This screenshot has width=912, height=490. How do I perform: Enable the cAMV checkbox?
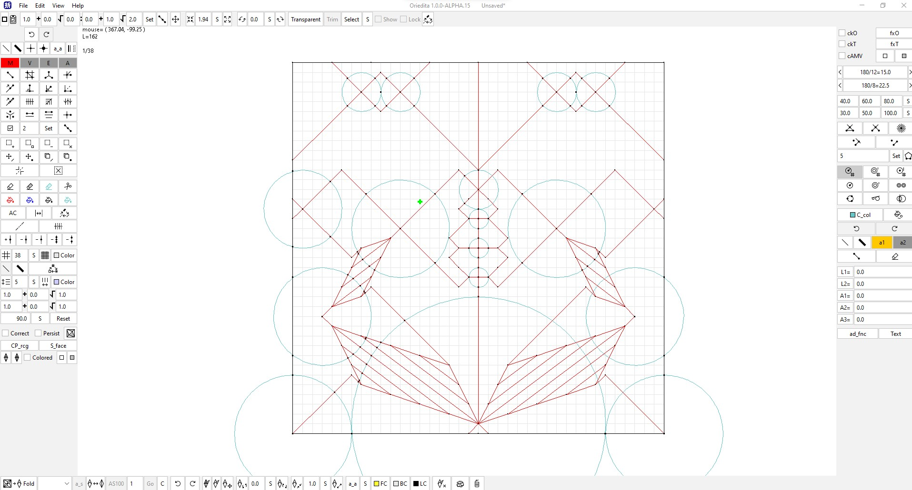point(842,56)
